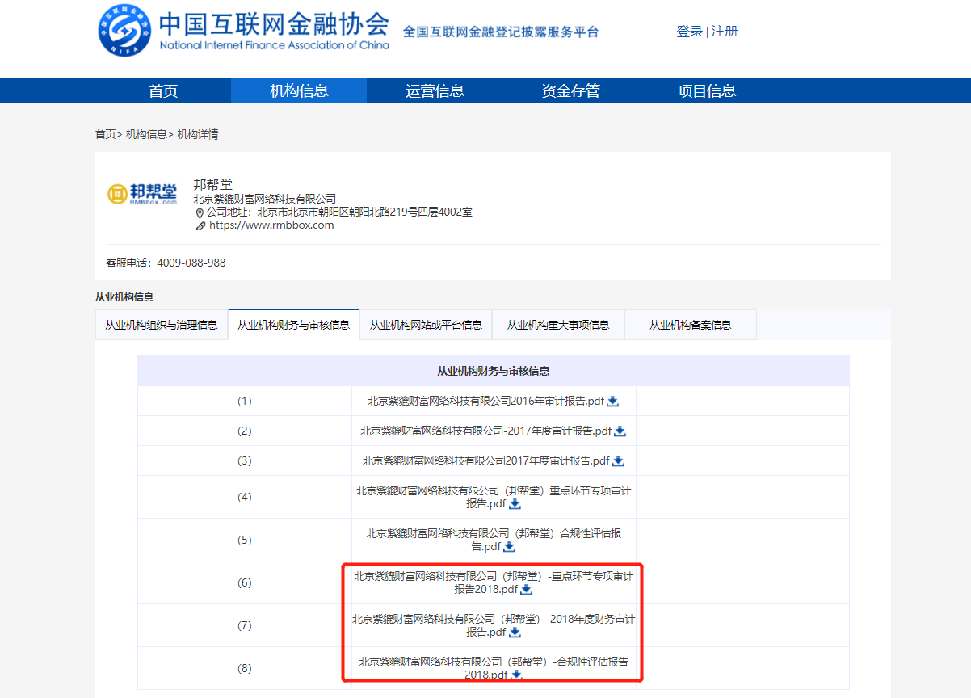
Task: Open row (2) -2017年度审计报告.pdf link
Action: point(486,431)
